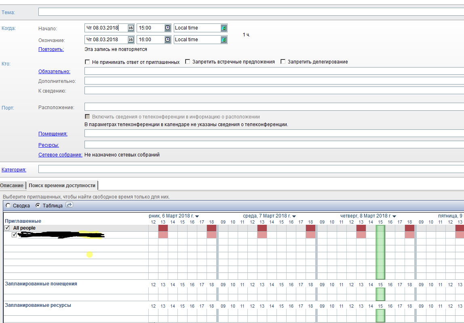Click the К сведению input field
The width and height of the screenshot is (464, 323).
point(274,90)
